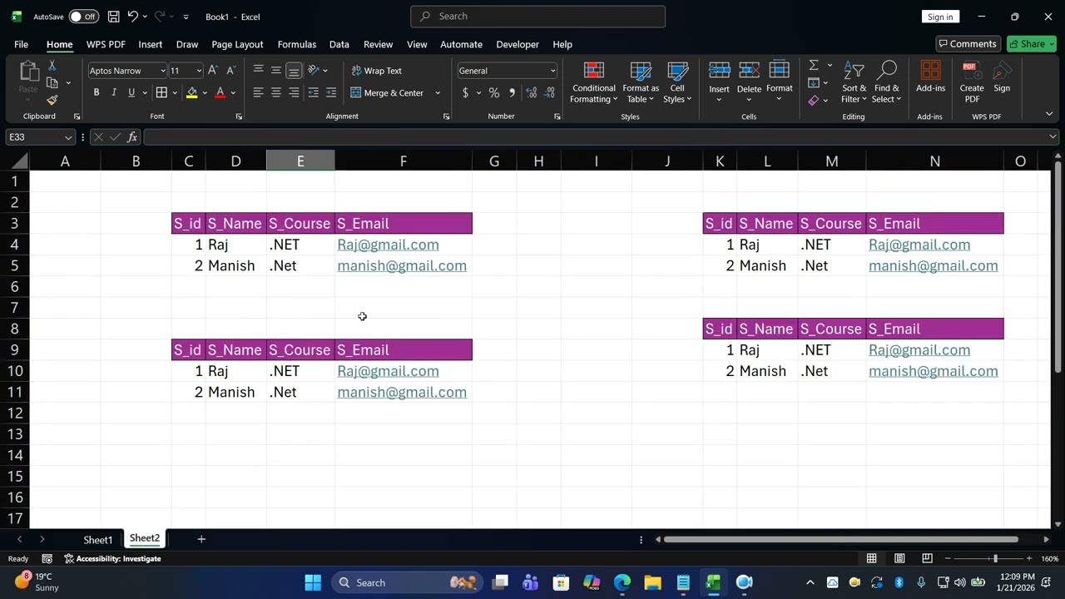Viewport: 1065px width, 599px height.
Task: Toggle Align Left
Action: coord(258,92)
